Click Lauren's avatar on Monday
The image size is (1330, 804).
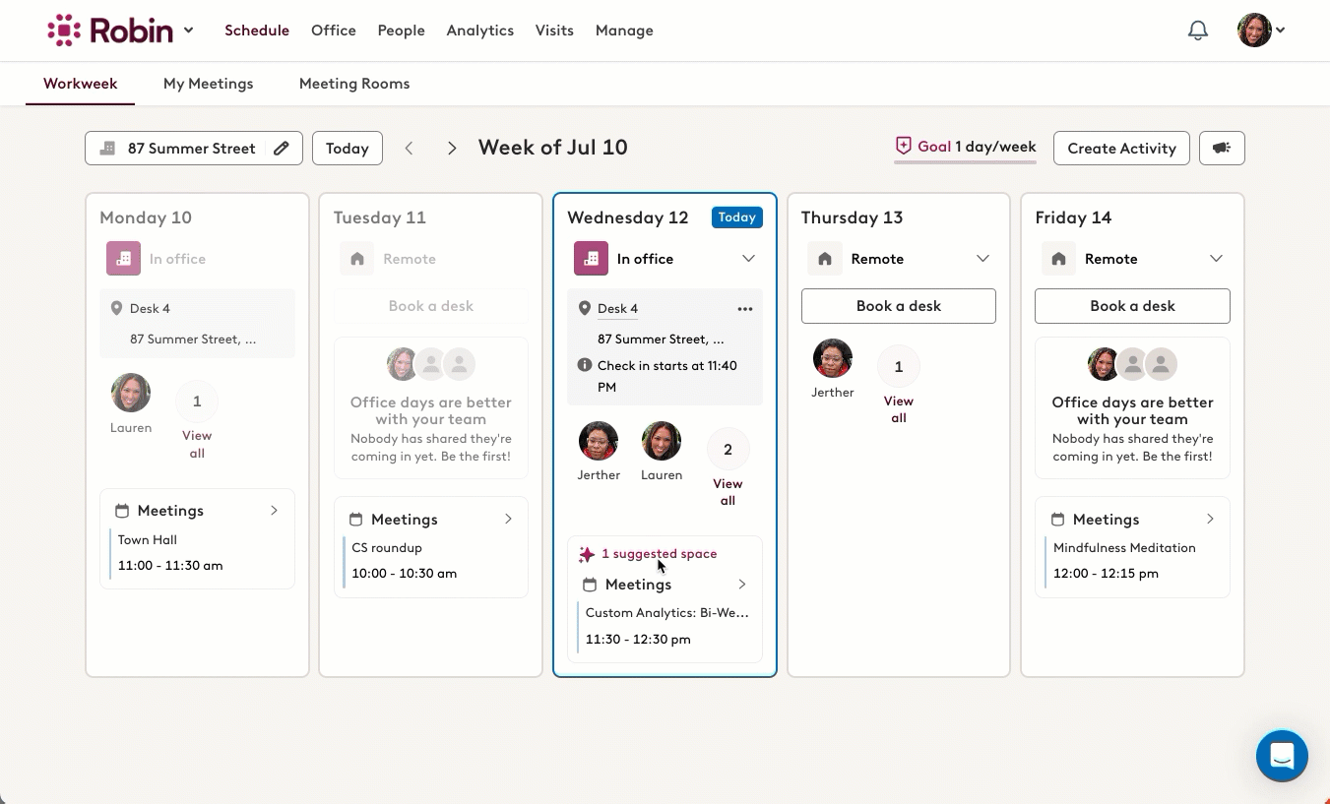(131, 393)
